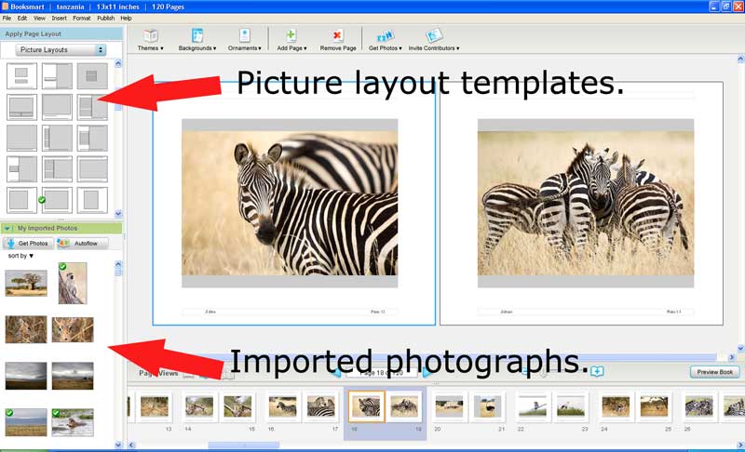Click the single zebra photo on left page

click(290, 203)
